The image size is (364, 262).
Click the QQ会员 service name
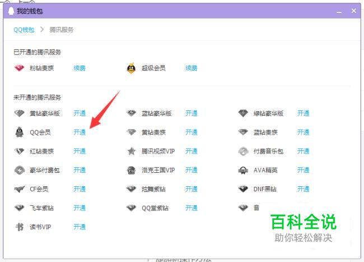[40, 132]
